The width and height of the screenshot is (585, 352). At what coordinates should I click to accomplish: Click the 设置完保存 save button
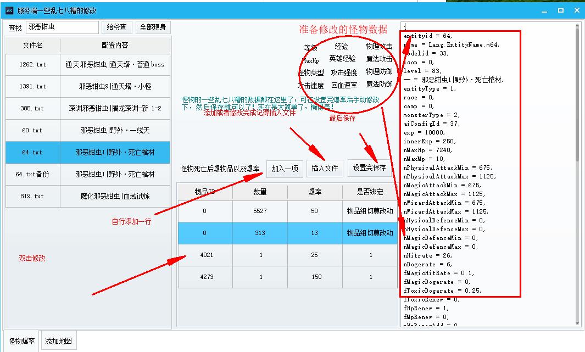click(369, 169)
